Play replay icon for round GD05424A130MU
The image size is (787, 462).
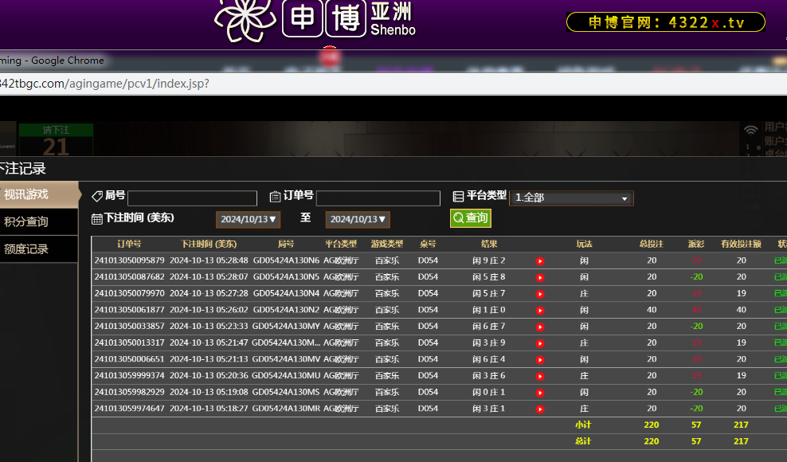[539, 376]
